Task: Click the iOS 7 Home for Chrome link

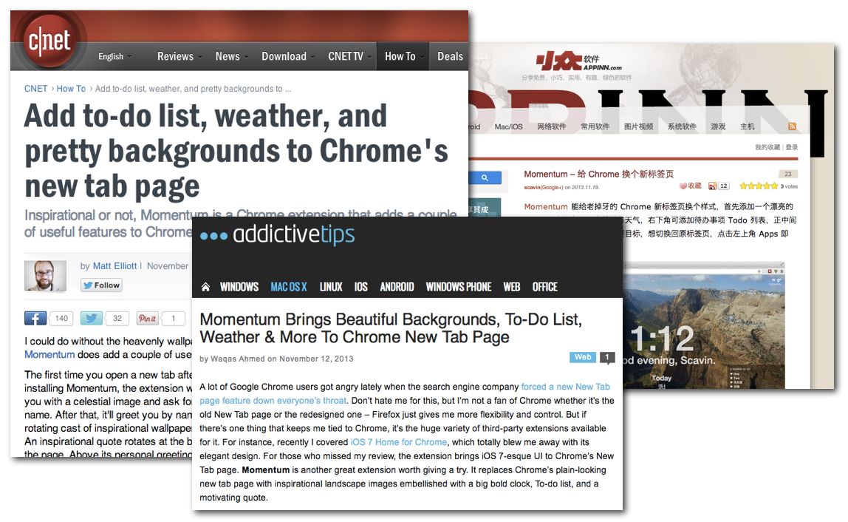Action: tap(399, 442)
